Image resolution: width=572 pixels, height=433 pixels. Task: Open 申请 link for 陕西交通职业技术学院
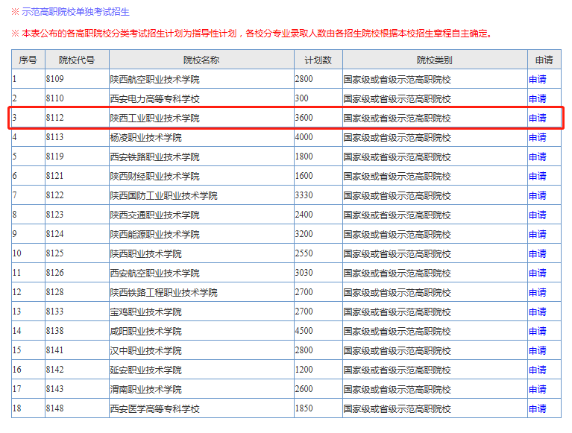point(537,215)
